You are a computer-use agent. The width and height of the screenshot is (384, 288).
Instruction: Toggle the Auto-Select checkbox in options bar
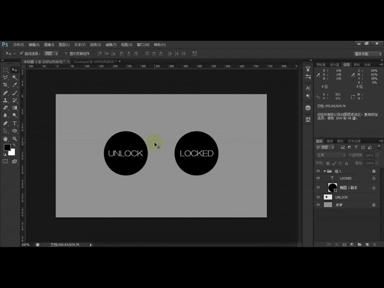[21, 53]
